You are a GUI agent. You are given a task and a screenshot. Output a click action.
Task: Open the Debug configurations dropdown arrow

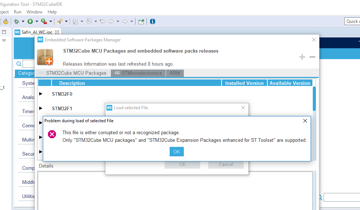[x=23, y=21]
